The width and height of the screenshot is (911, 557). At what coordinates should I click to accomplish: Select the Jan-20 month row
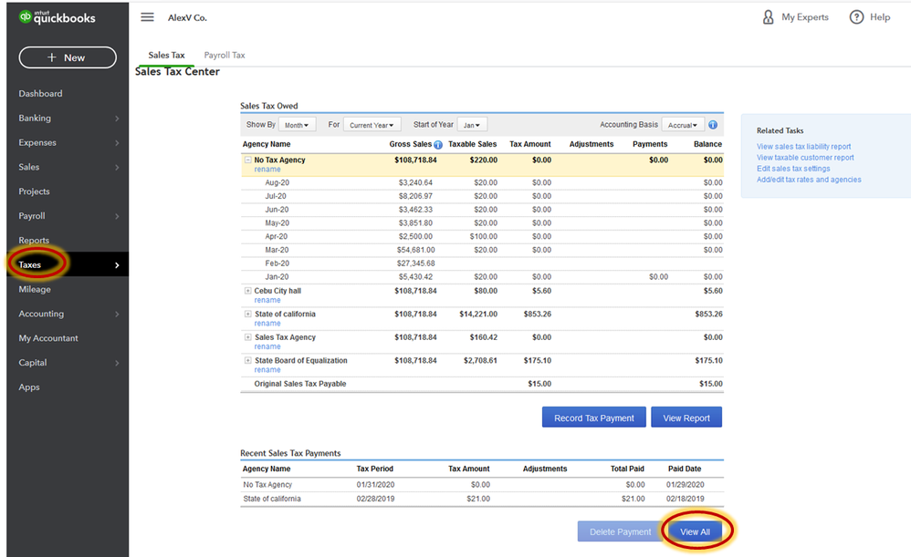click(482, 277)
